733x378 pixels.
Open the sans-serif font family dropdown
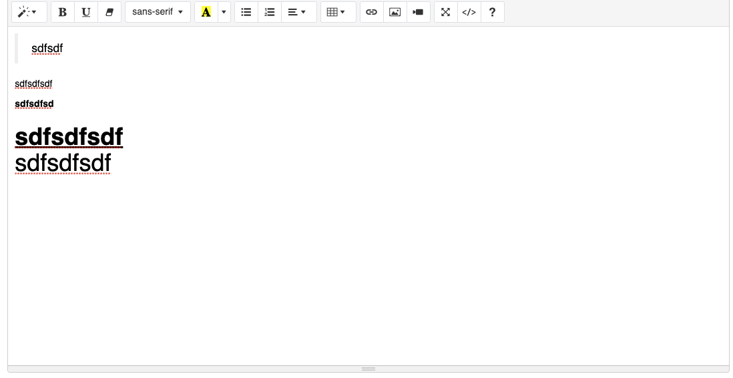point(158,12)
